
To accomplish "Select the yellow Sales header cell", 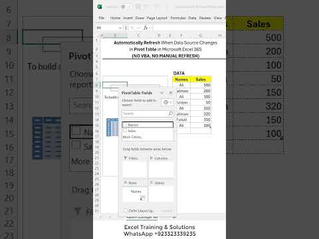I will [201, 79].
